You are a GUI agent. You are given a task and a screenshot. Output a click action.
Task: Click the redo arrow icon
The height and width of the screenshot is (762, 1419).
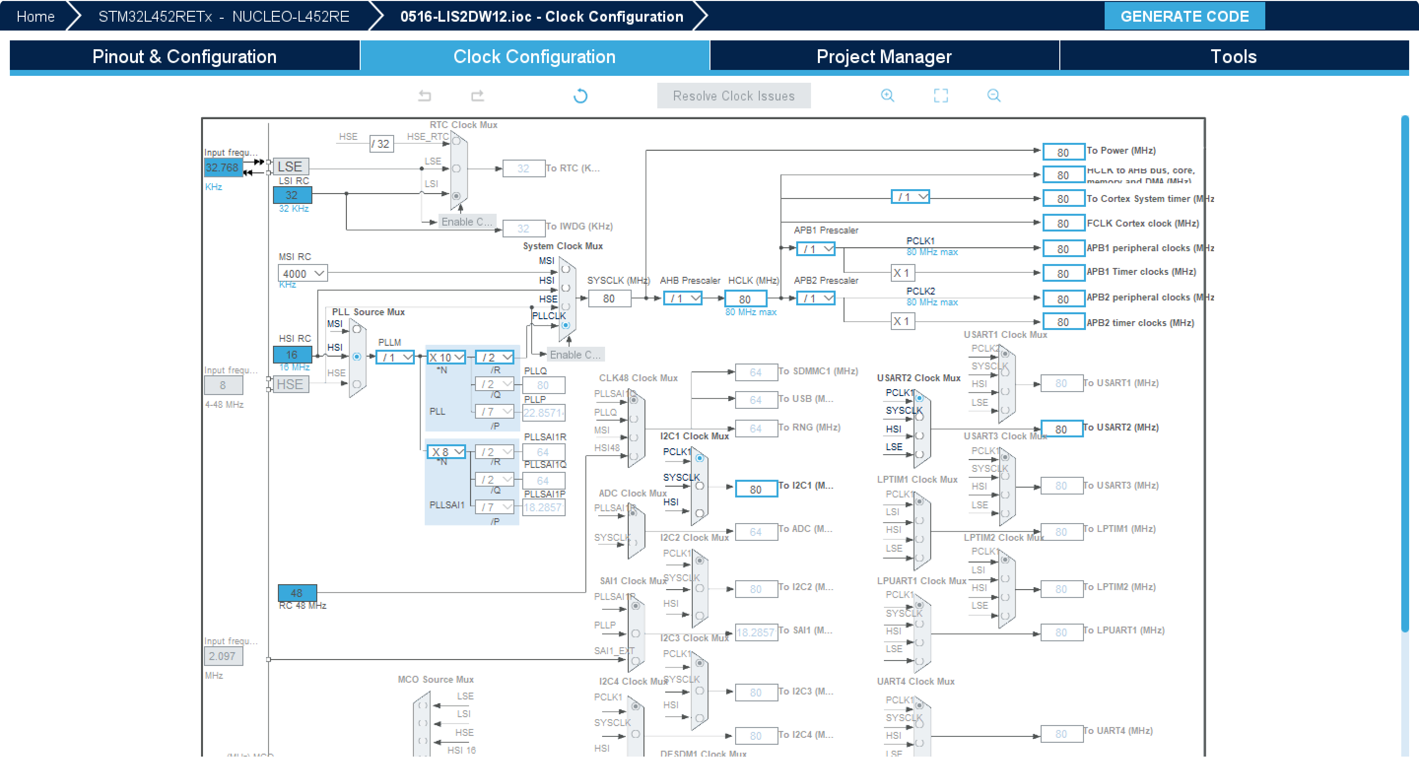477,96
